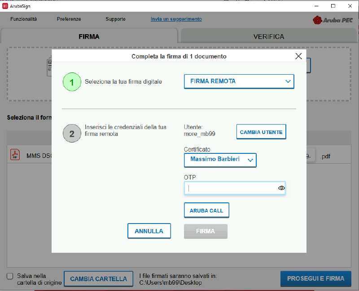The height and width of the screenshot is (291, 359).
Task: Click the ArubaSign title bar icon
Action: (x=5, y=6)
